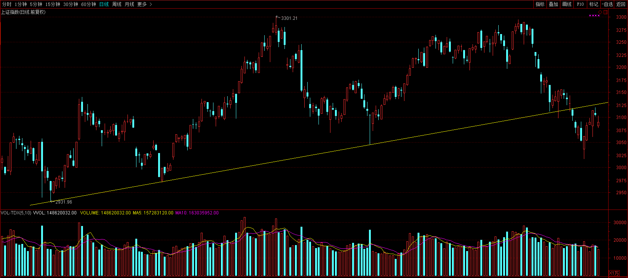Click the 30000 volume axis label
Viewport: 628px width, 278px height.
click(x=620, y=223)
